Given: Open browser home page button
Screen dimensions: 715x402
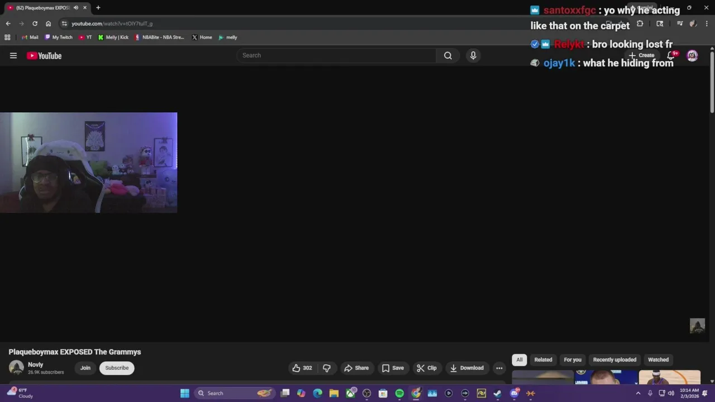Looking at the screenshot, I should point(48,23).
